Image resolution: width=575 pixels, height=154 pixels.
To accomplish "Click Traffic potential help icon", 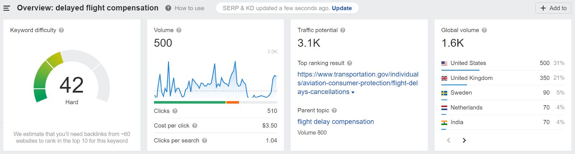I will pos(343,30).
